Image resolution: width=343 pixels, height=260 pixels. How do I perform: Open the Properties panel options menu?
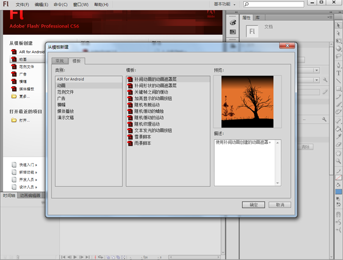(330, 17)
